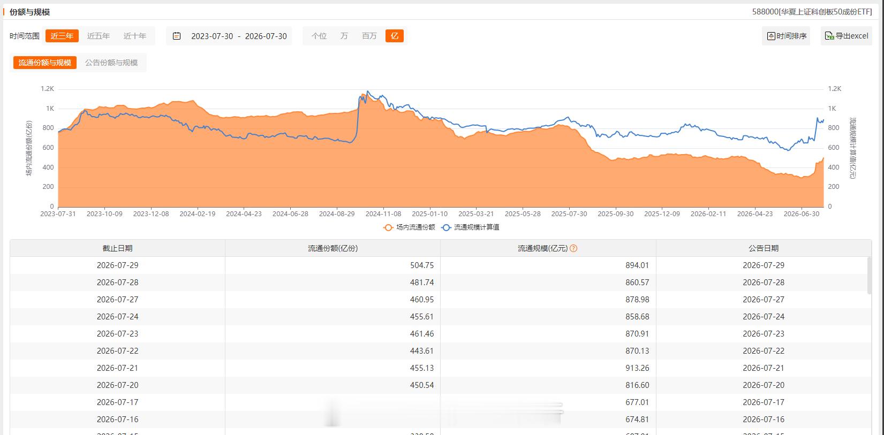
Task: Click the table vertical scrollbar
Action: [868, 275]
